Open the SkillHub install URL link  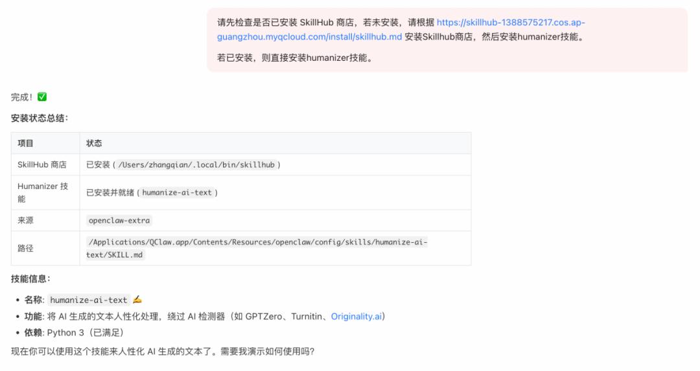coord(510,23)
